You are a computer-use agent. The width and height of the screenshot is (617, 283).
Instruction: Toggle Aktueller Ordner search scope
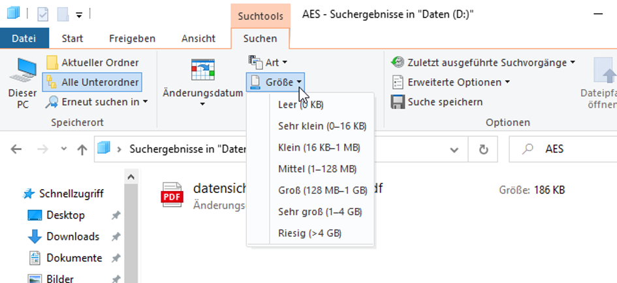pyautogui.click(x=93, y=63)
